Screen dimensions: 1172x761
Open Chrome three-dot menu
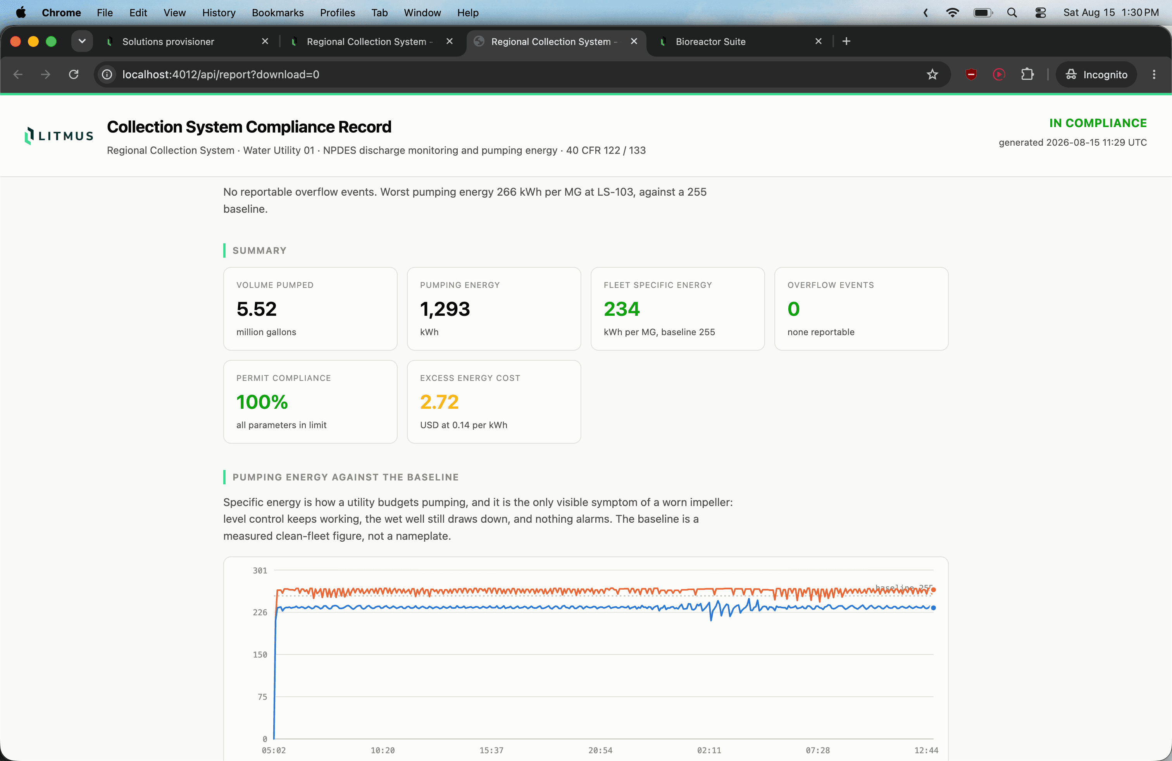[1153, 74]
